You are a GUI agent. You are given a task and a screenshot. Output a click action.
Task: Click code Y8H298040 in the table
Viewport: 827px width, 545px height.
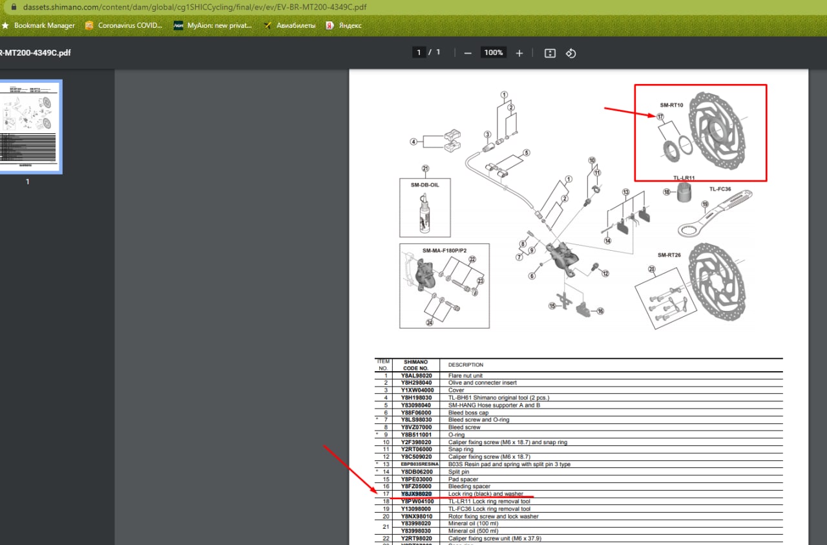[416, 383]
